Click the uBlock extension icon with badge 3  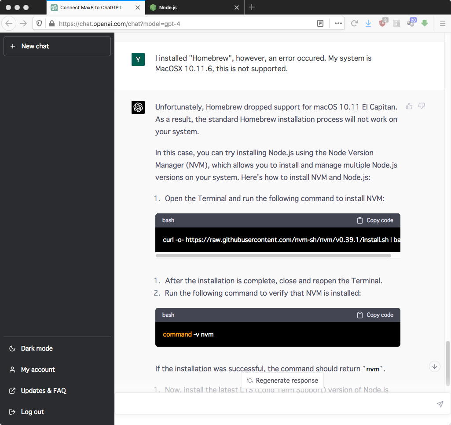click(383, 23)
